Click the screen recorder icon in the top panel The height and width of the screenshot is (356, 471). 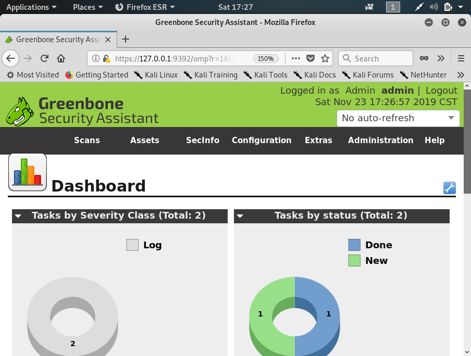[369, 7]
